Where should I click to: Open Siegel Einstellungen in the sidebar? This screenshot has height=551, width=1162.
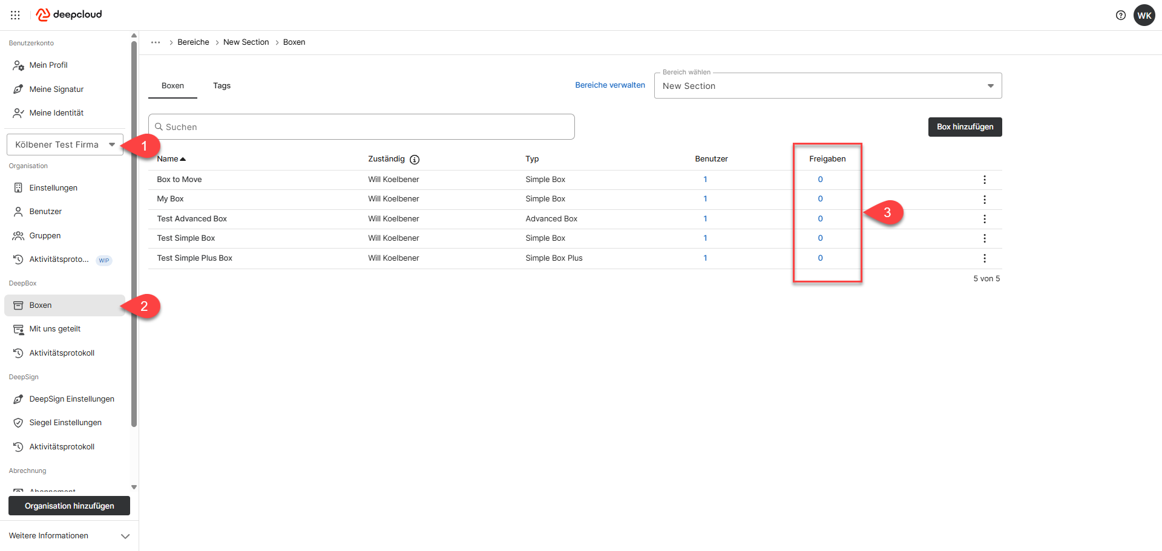[x=65, y=423]
